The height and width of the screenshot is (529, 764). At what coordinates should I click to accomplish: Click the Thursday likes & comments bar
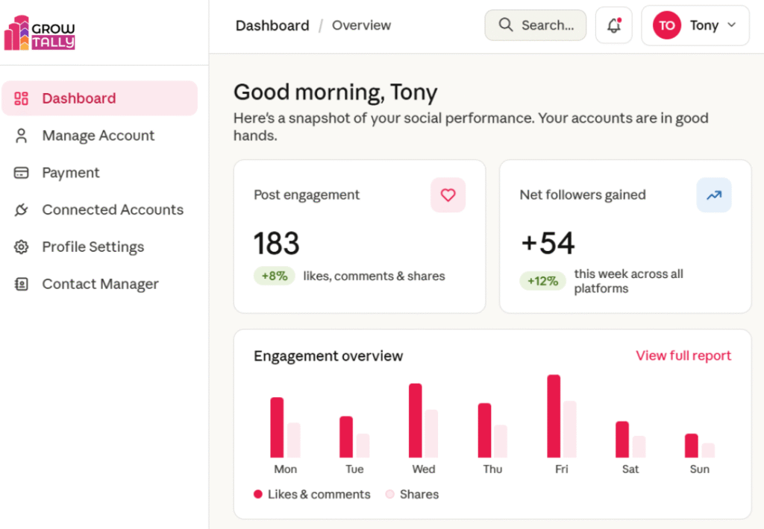(484, 430)
